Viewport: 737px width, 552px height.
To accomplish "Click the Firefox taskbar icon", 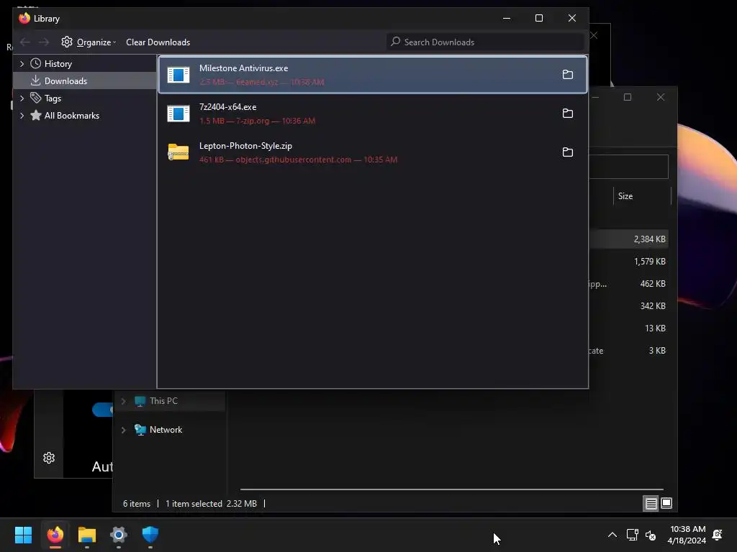I will coord(55,535).
